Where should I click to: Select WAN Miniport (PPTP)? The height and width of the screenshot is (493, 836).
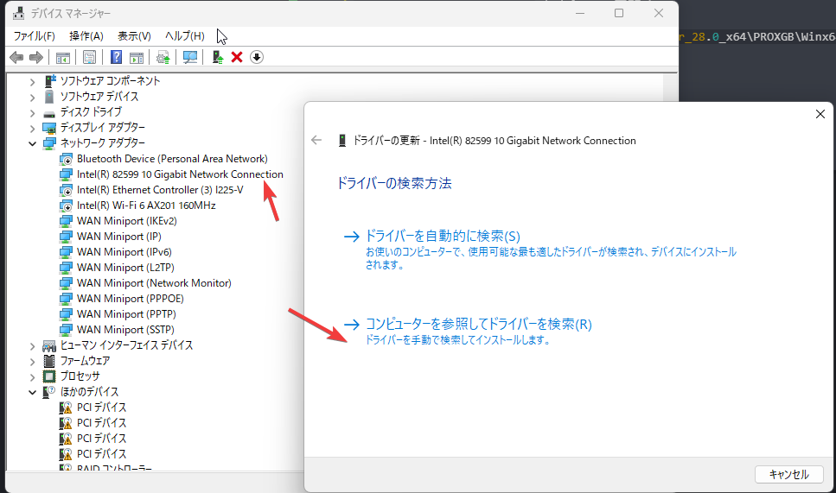[126, 314]
